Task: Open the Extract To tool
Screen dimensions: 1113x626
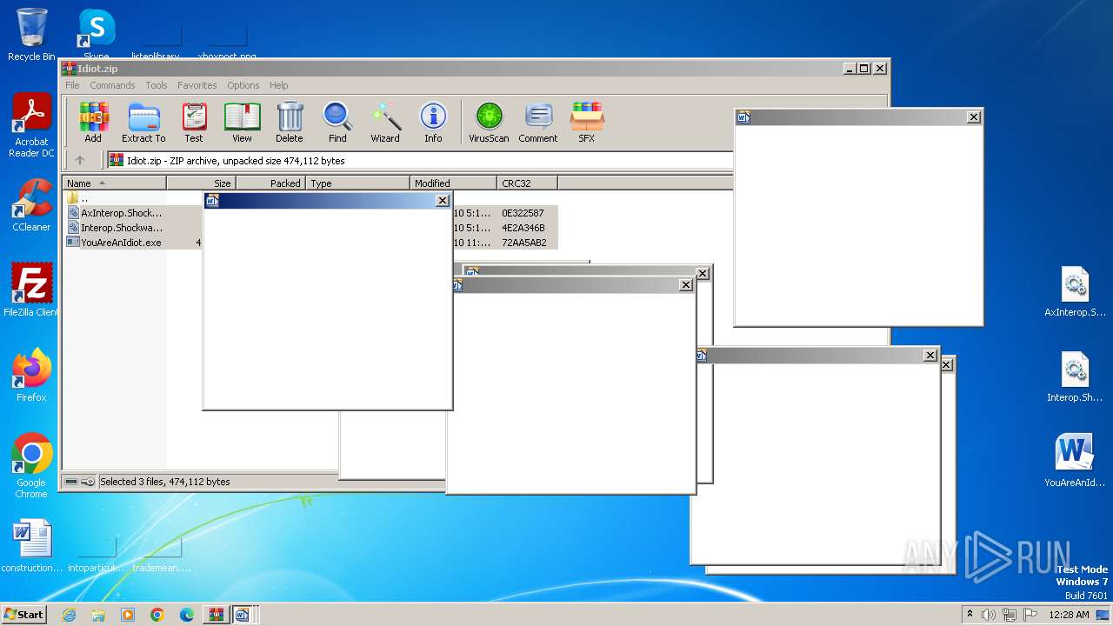Action: point(143,123)
